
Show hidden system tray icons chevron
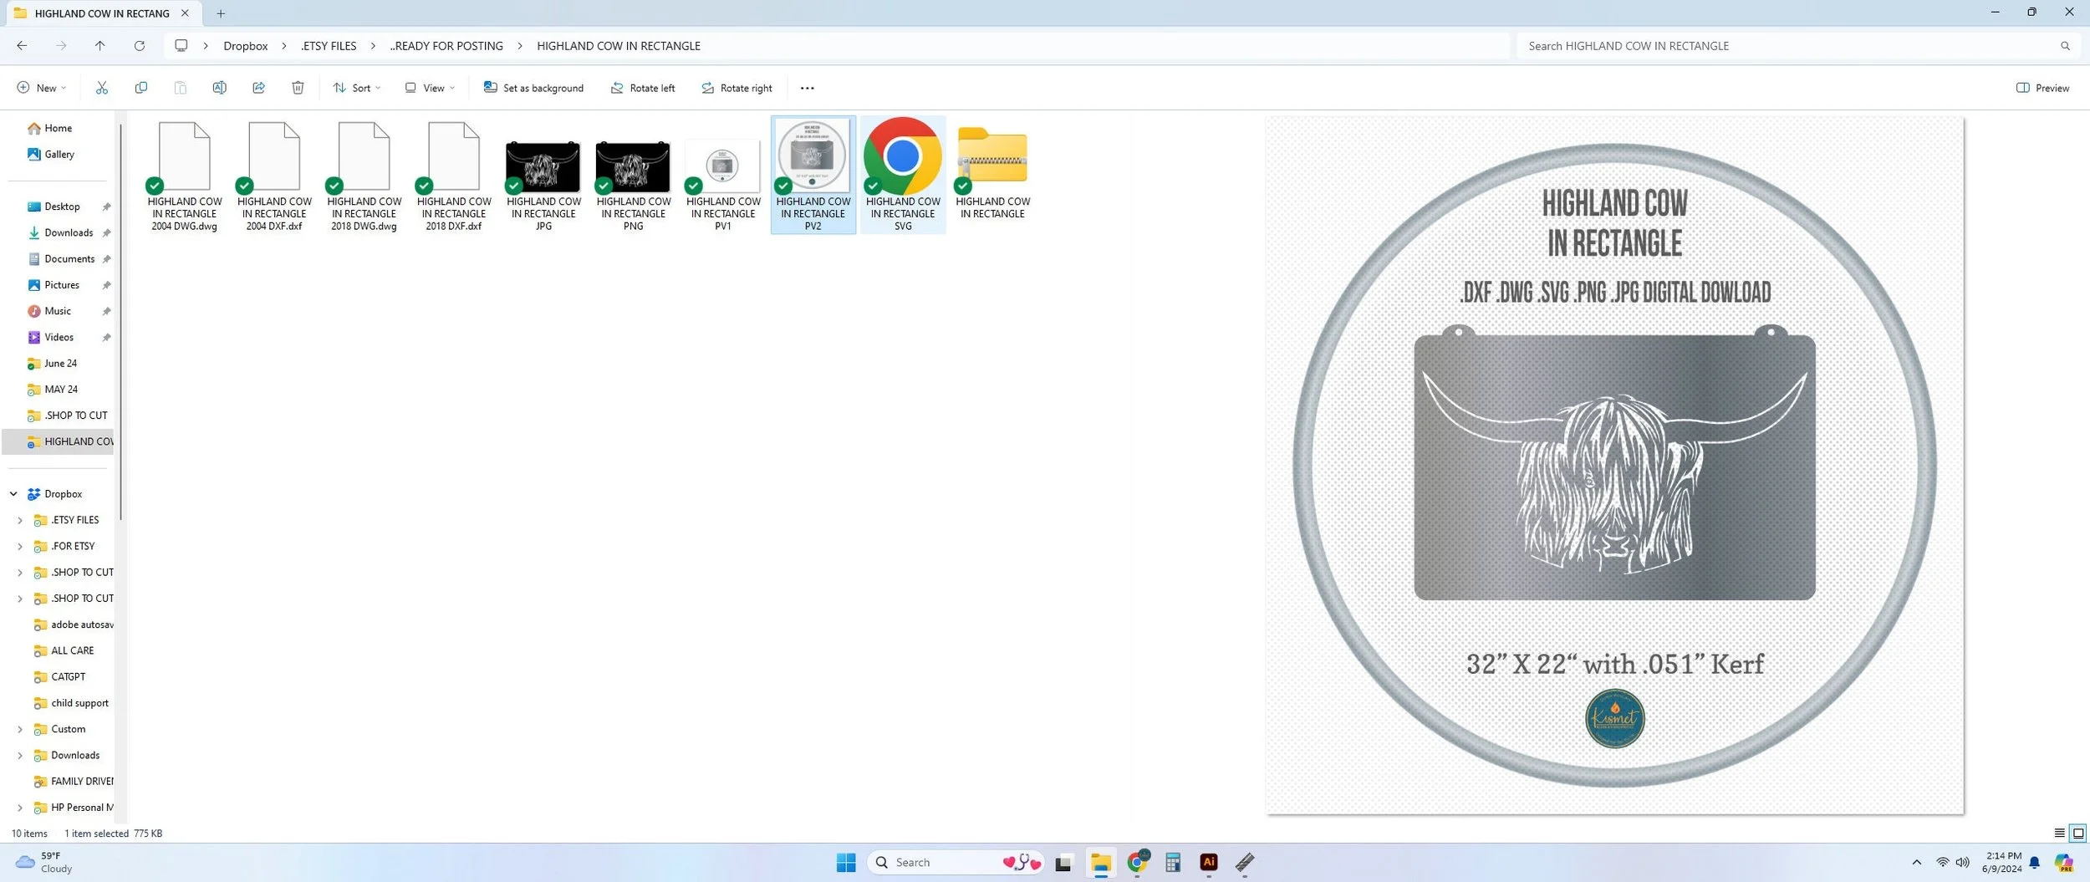[x=1916, y=863]
